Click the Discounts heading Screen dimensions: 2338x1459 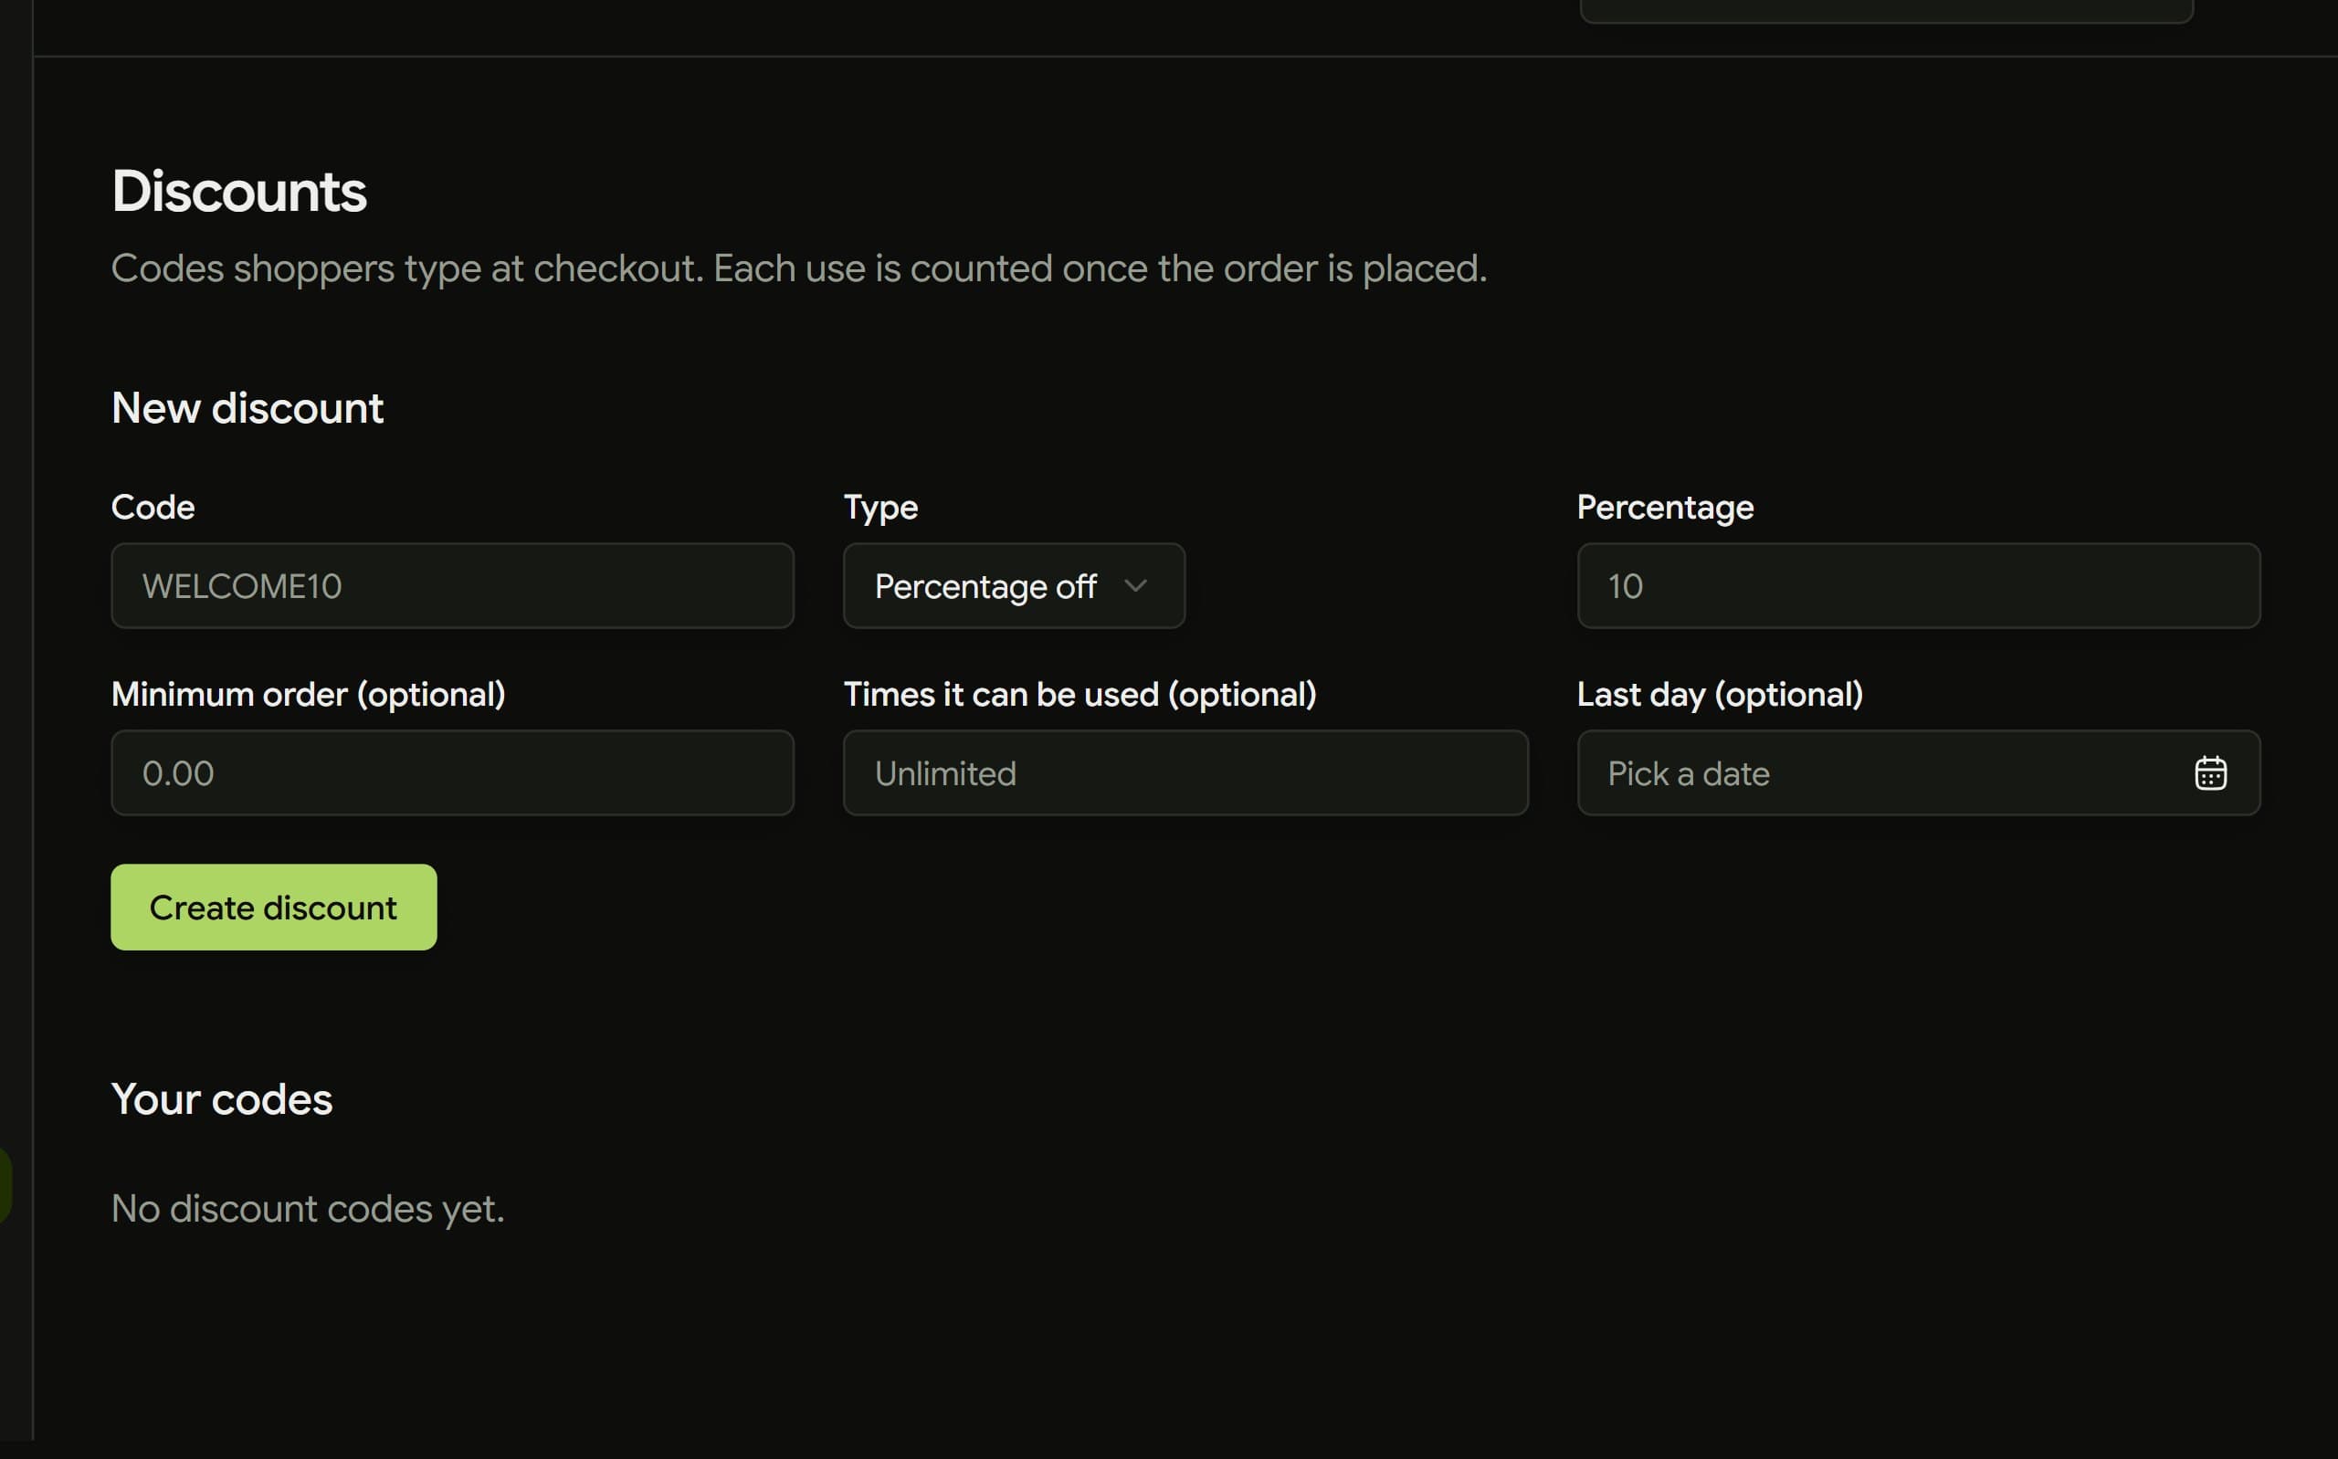click(239, 191)
